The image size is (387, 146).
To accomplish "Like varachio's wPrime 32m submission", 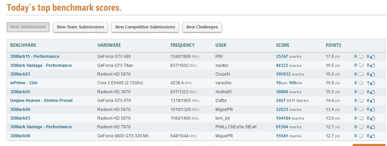I will click(373, 83).
